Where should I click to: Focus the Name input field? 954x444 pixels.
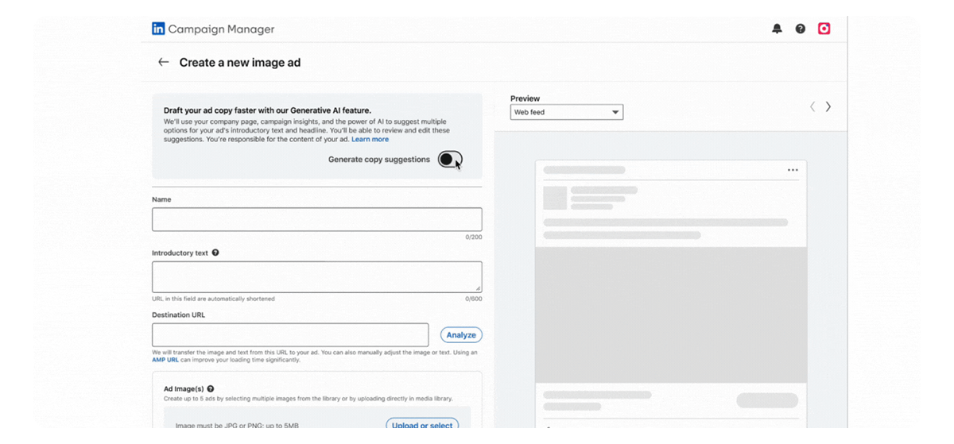[x=317, y=219]
